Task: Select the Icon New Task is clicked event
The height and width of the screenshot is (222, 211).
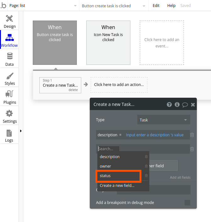Action: [108, 43]
